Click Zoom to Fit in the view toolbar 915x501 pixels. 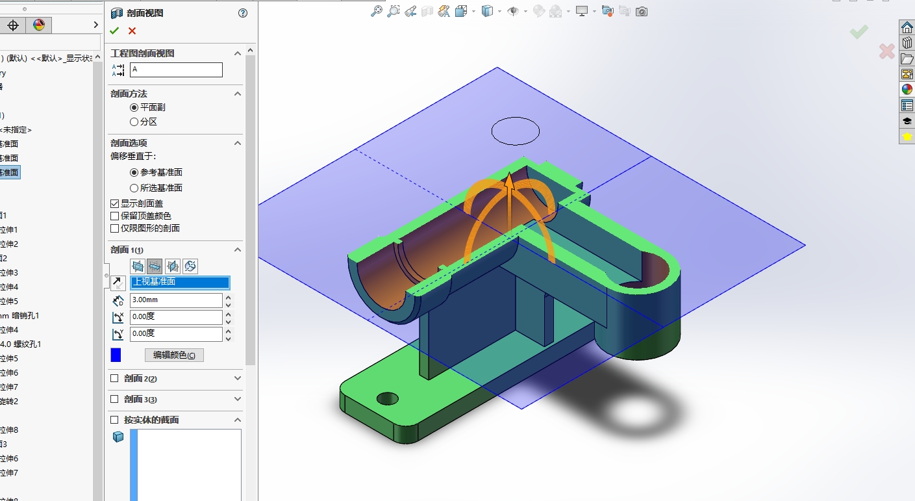pos(377,11)
